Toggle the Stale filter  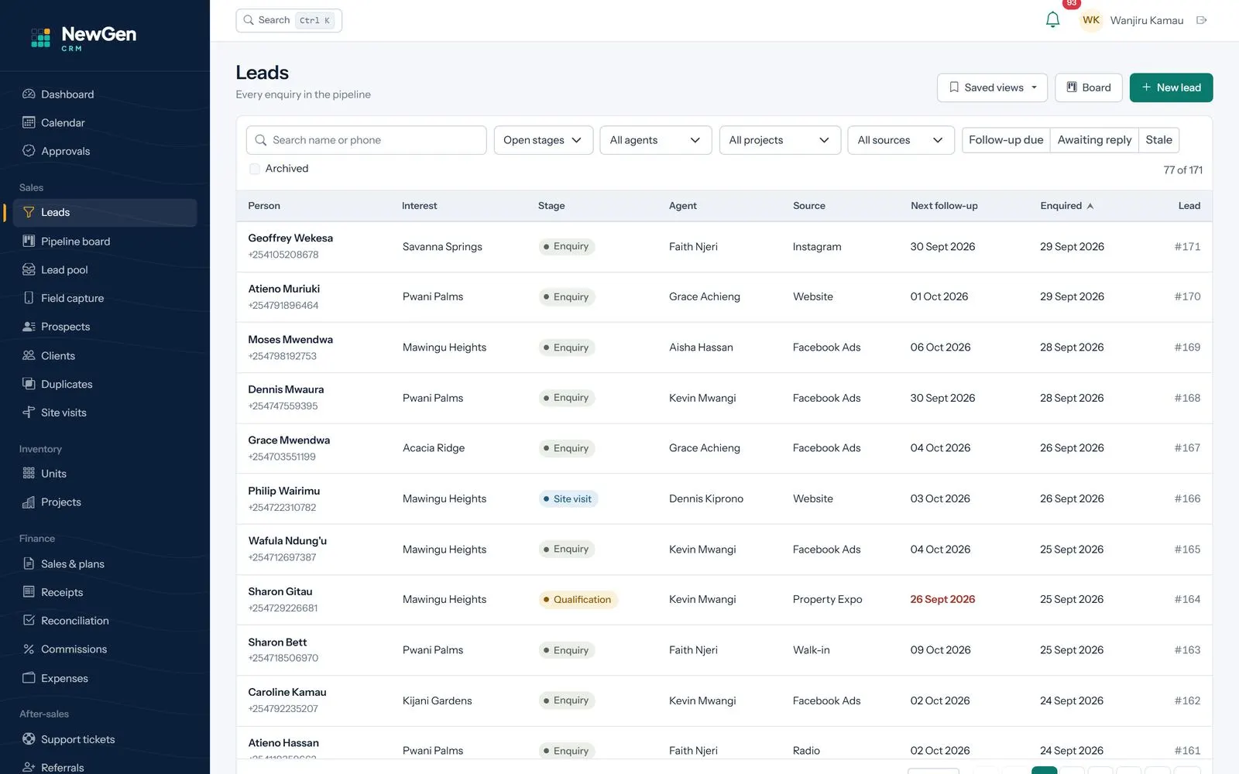pos(1158,140)
